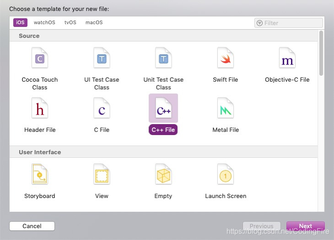Select the Header File icon

click(40, 108)
